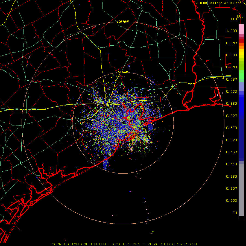
Task: Click the KHGX radar site identifier
Action: (x=152, y=244)
